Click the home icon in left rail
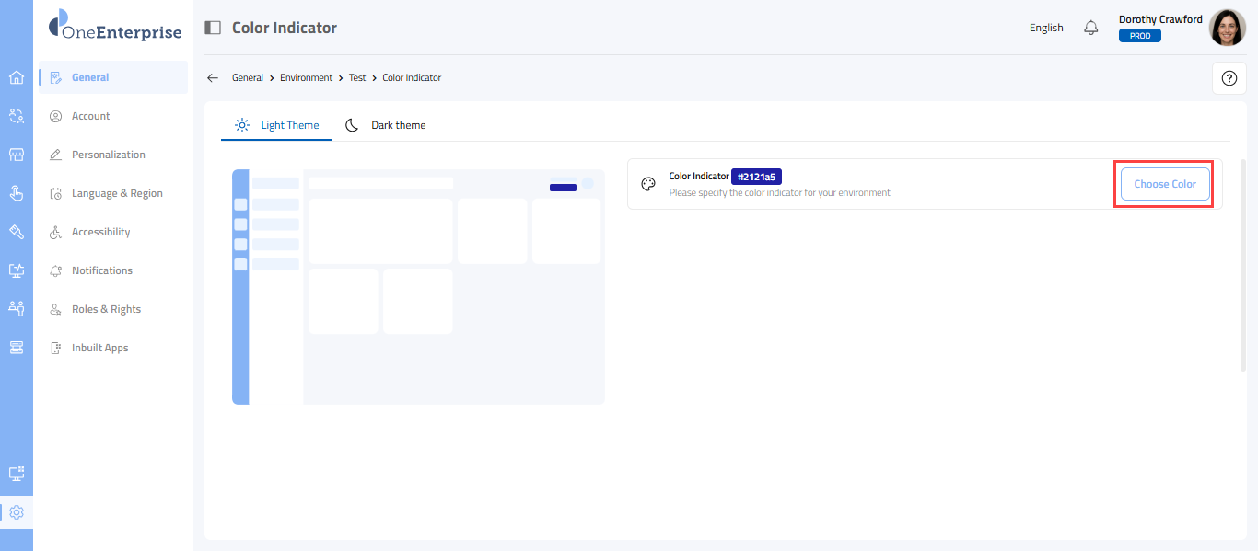Screen dimensions: 1258x551 17,77
